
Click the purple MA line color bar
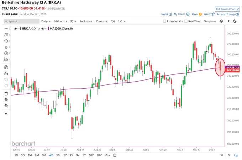coord(48,29)
